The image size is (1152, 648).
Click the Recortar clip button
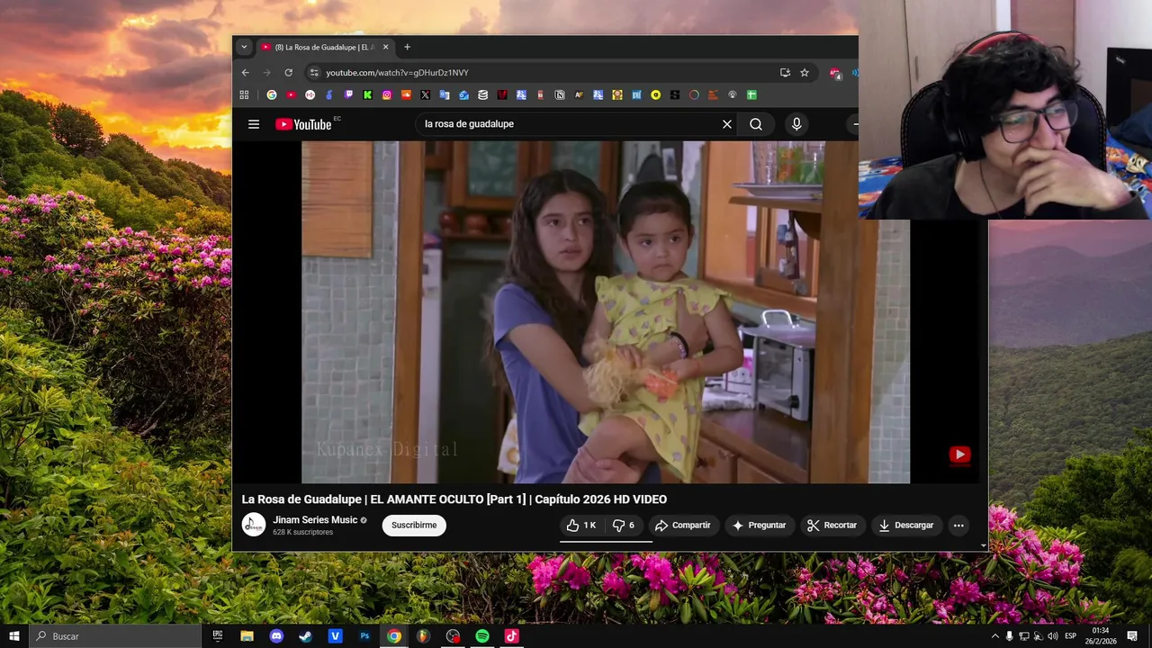pos(832,526)
